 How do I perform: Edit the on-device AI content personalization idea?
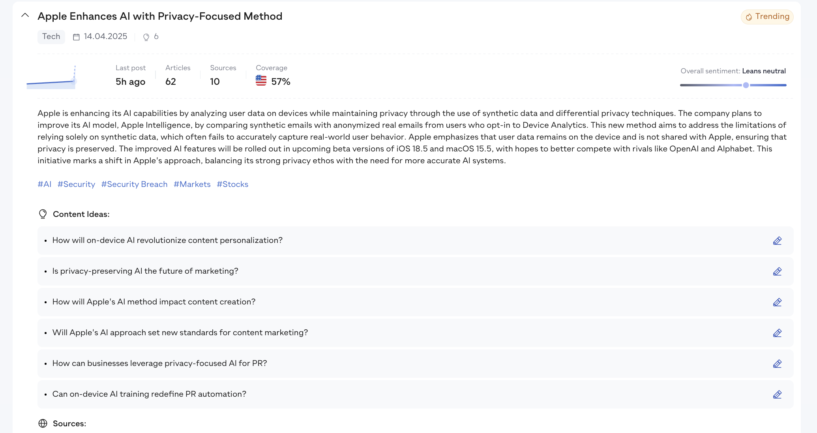pyautogui.click(x=777, y=241)
